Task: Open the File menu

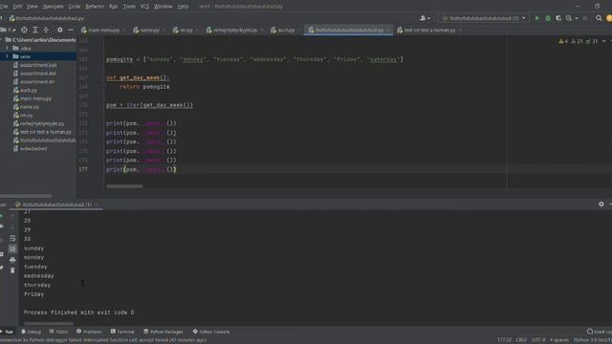Action: click(x=4, y=7)
